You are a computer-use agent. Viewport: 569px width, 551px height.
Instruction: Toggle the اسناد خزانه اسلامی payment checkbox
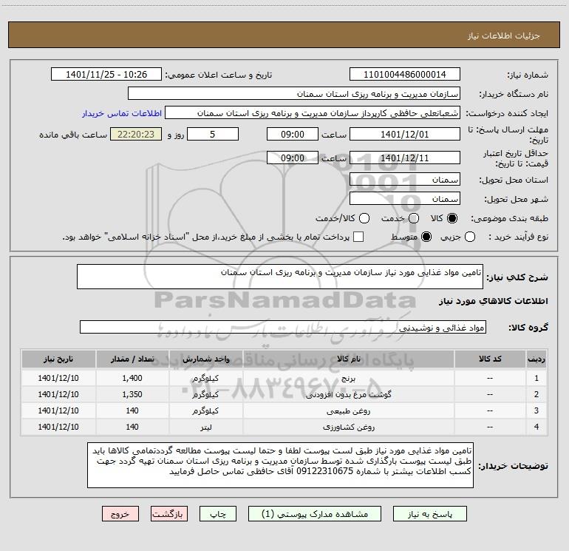(x=358, y=237)
